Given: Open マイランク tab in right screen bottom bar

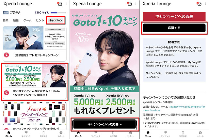Looking at the screenshot, I should tap(166, 134).
